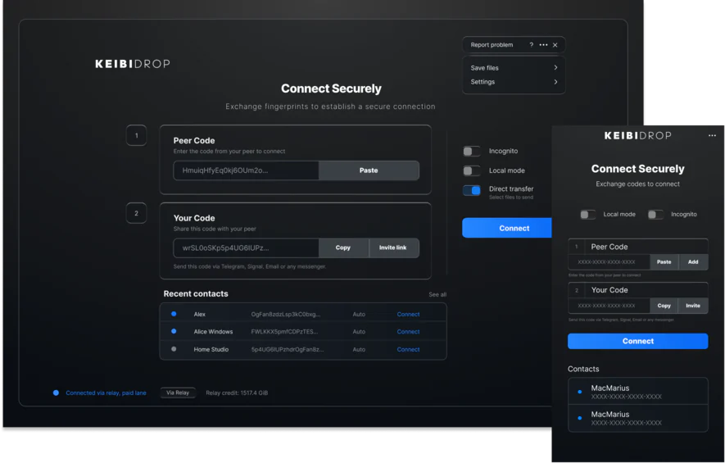Click the Via Relay badge
The image size is (725, 463).
pyautogui.click(x=178, y=393)
